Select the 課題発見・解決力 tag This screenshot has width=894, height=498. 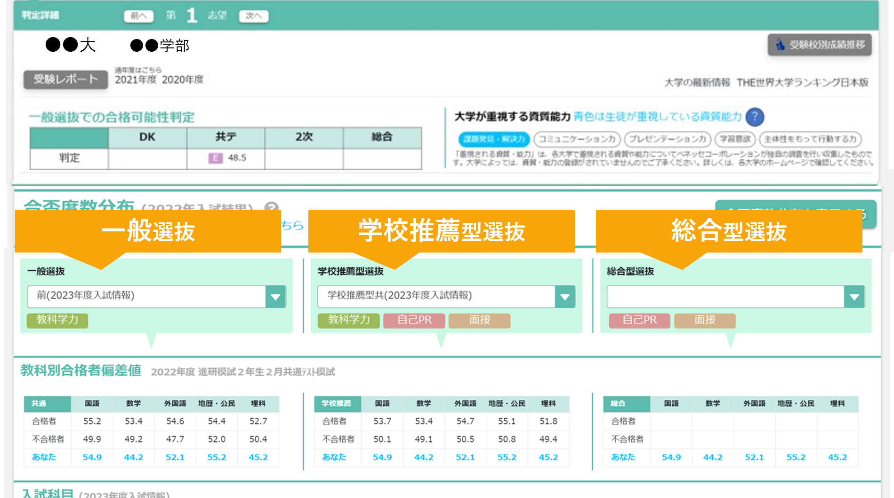point(494,139)
